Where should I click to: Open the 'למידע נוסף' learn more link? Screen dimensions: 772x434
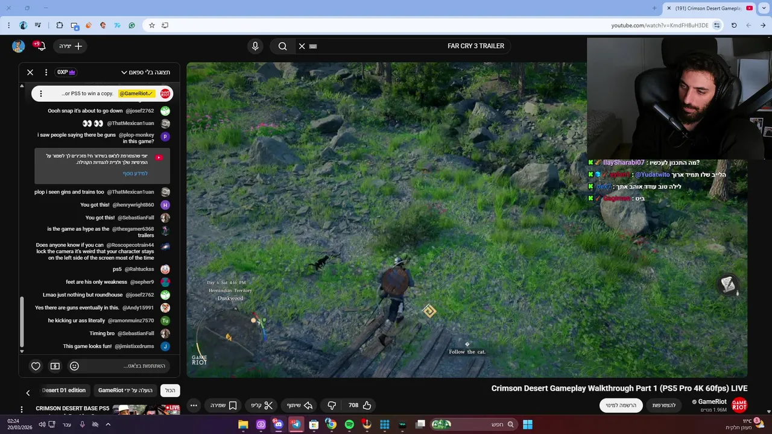[136, 174]
